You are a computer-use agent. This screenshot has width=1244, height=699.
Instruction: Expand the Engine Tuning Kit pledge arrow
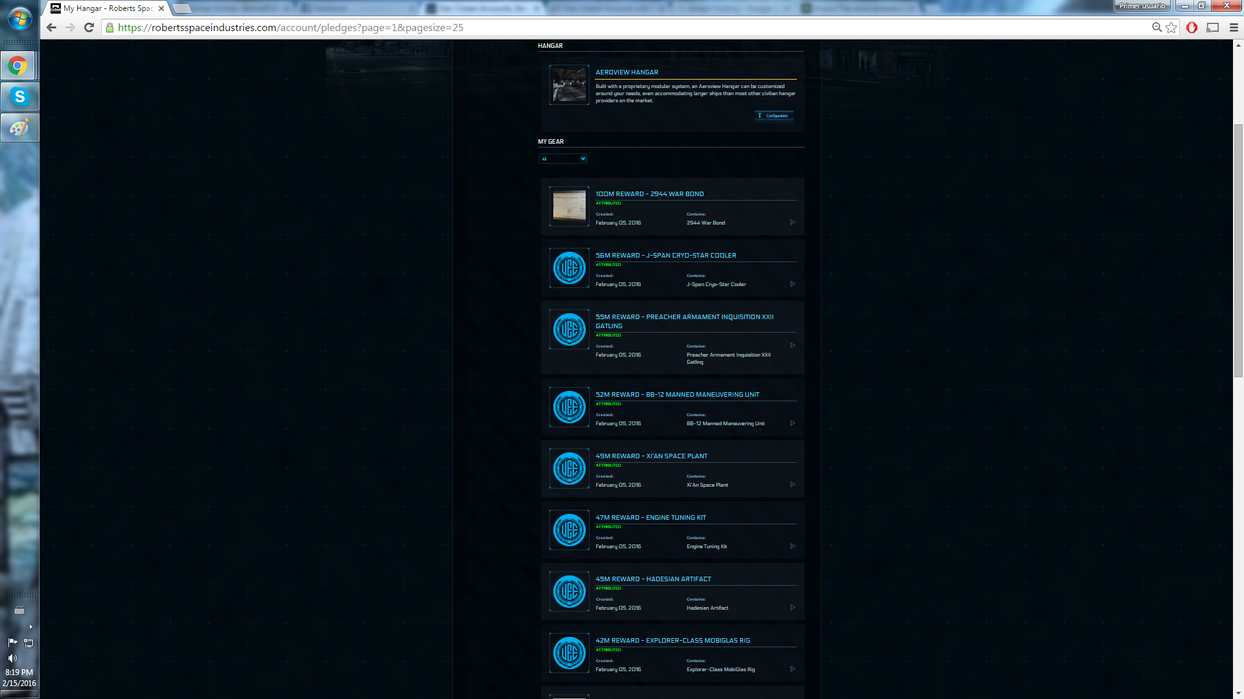pos(792,546)
